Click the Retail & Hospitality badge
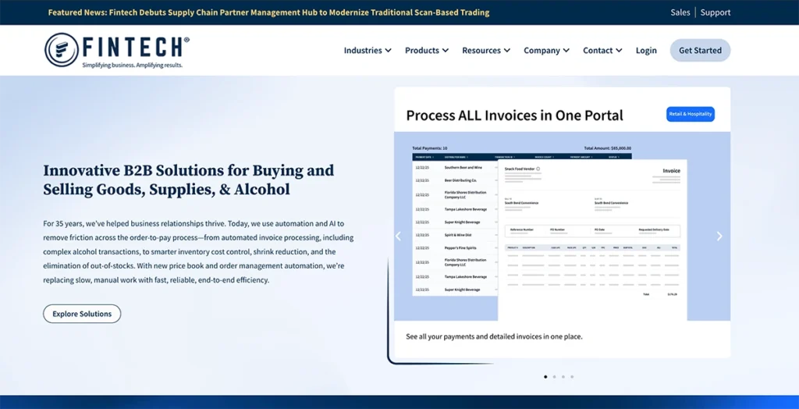The height and width of the screenshot is (409, 799). click(690, 114)
